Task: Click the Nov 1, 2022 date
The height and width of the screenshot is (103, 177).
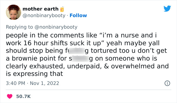Action: tap(45, 83)
